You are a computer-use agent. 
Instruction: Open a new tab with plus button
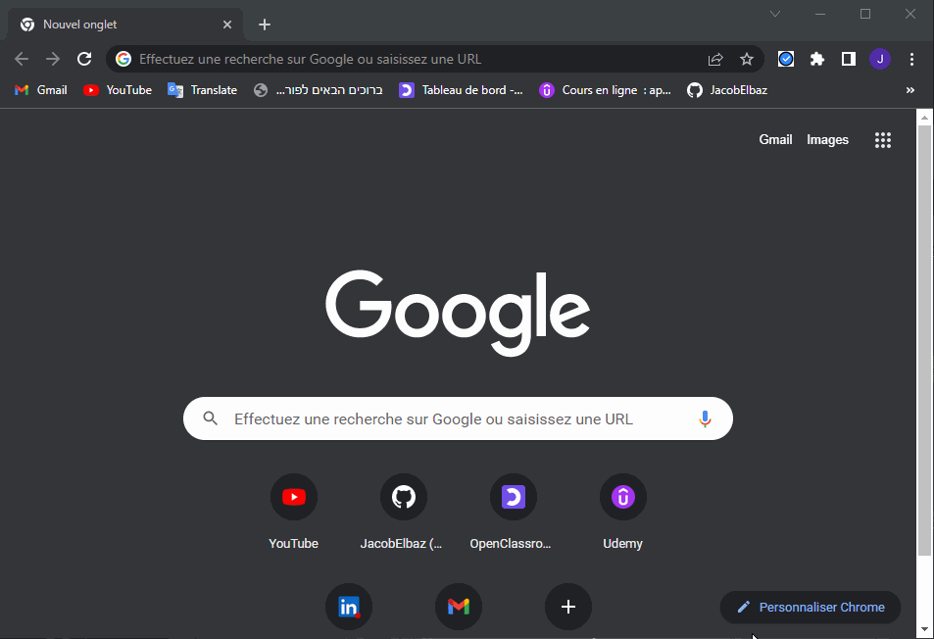pyautogui.click(x=265, y=25)
